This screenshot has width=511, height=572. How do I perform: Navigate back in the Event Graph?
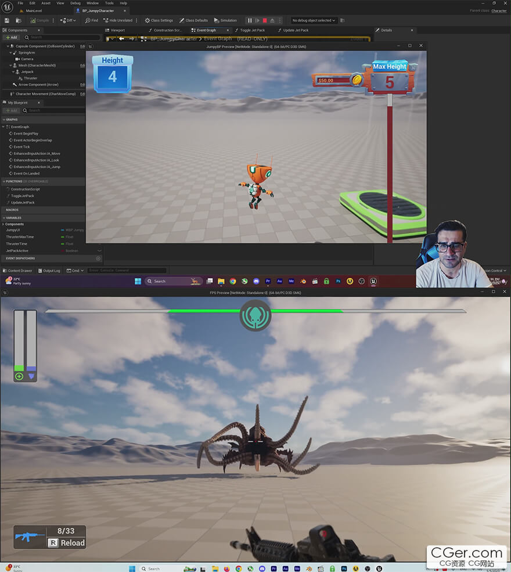click(x=121, y=39)
